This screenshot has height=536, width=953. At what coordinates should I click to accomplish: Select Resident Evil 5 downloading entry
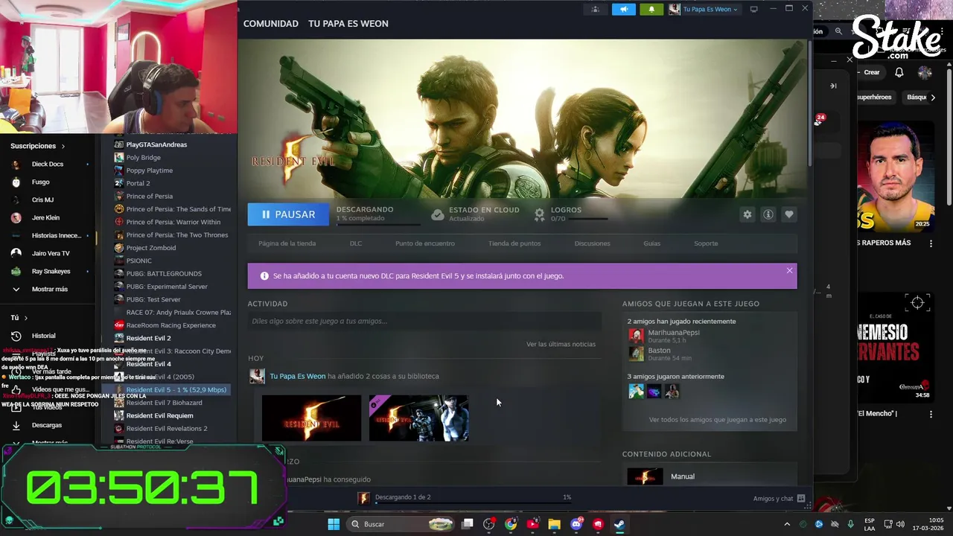click(176, 390)
